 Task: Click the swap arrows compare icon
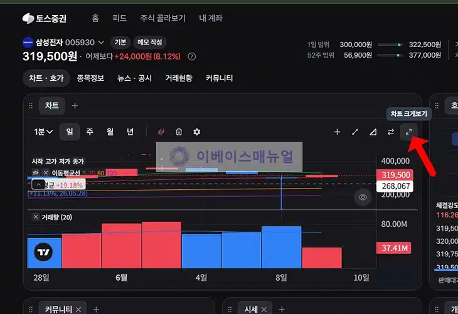[x=391, y=132]
